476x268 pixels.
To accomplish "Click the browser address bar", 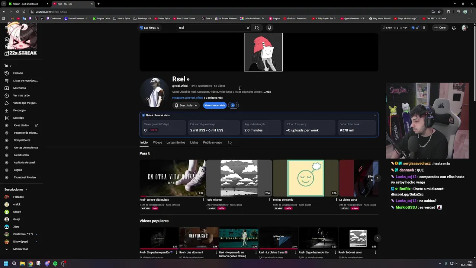I will [231, 12].
